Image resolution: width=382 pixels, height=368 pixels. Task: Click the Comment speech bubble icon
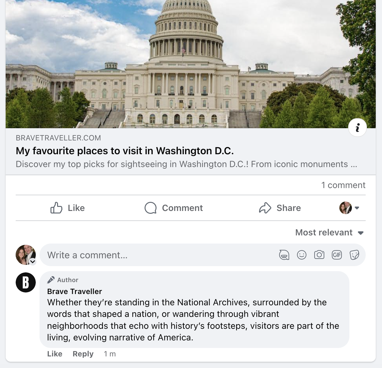tap(151, 208)
